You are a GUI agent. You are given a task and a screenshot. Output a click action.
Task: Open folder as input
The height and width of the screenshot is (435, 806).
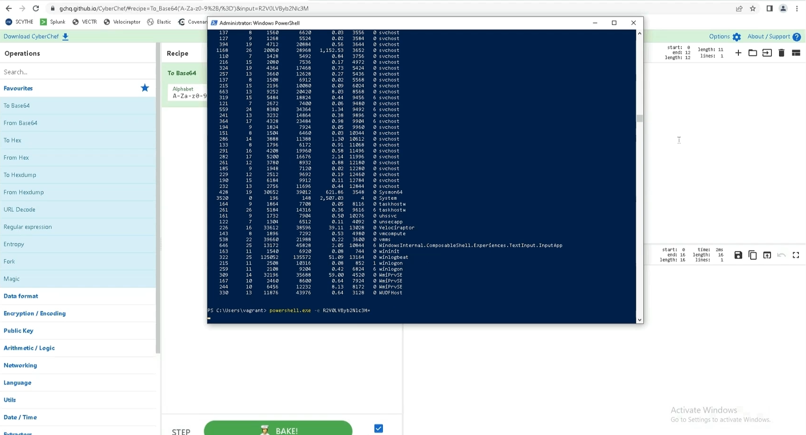pyautogui.click(x=753, y=53)
